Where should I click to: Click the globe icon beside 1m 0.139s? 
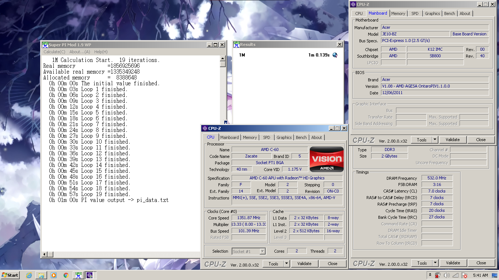pos(335,55)
